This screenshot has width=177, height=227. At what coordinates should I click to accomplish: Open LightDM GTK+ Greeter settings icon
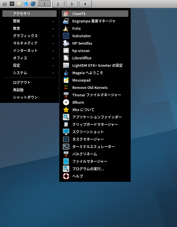tap(66, 65)
